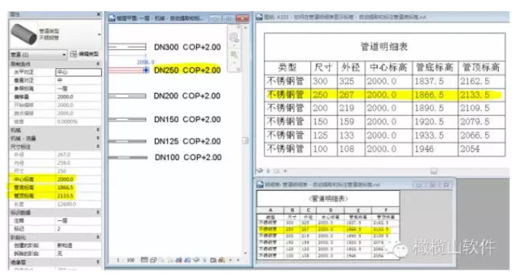This screenshot has width=516, height=274.
Task: Close the Properties palette
Action: pyautogui.click(x=98, y=14)
